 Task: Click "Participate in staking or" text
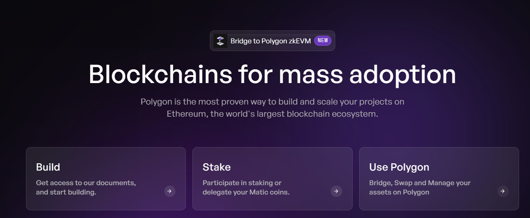pos(242,183)
